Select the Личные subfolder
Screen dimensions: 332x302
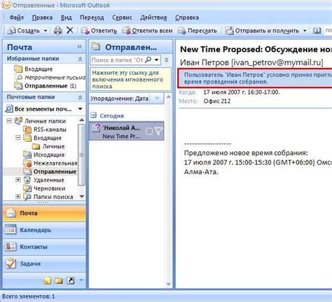point(53,146)
